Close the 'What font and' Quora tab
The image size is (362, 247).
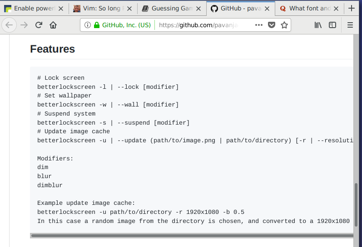[x=336, y=8]
